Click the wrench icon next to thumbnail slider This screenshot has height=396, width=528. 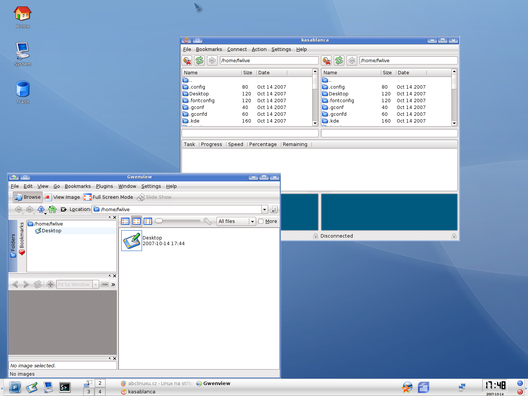click(207, 221)
